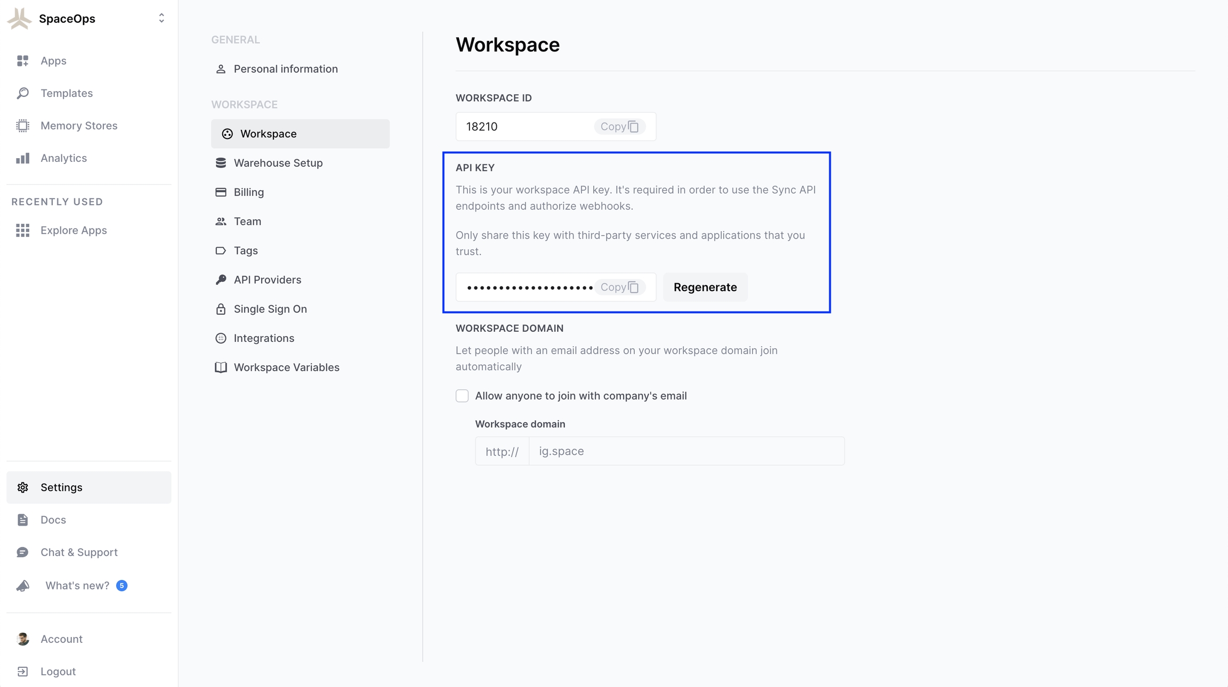Image resolution: width=1228 pixels, height=687 pixels.
Task: Open the Analytics bar chart icon
Action: tap(22, 158)
